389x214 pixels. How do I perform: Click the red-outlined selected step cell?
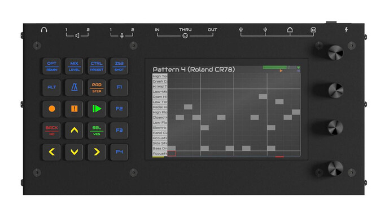tap(172, 154)
